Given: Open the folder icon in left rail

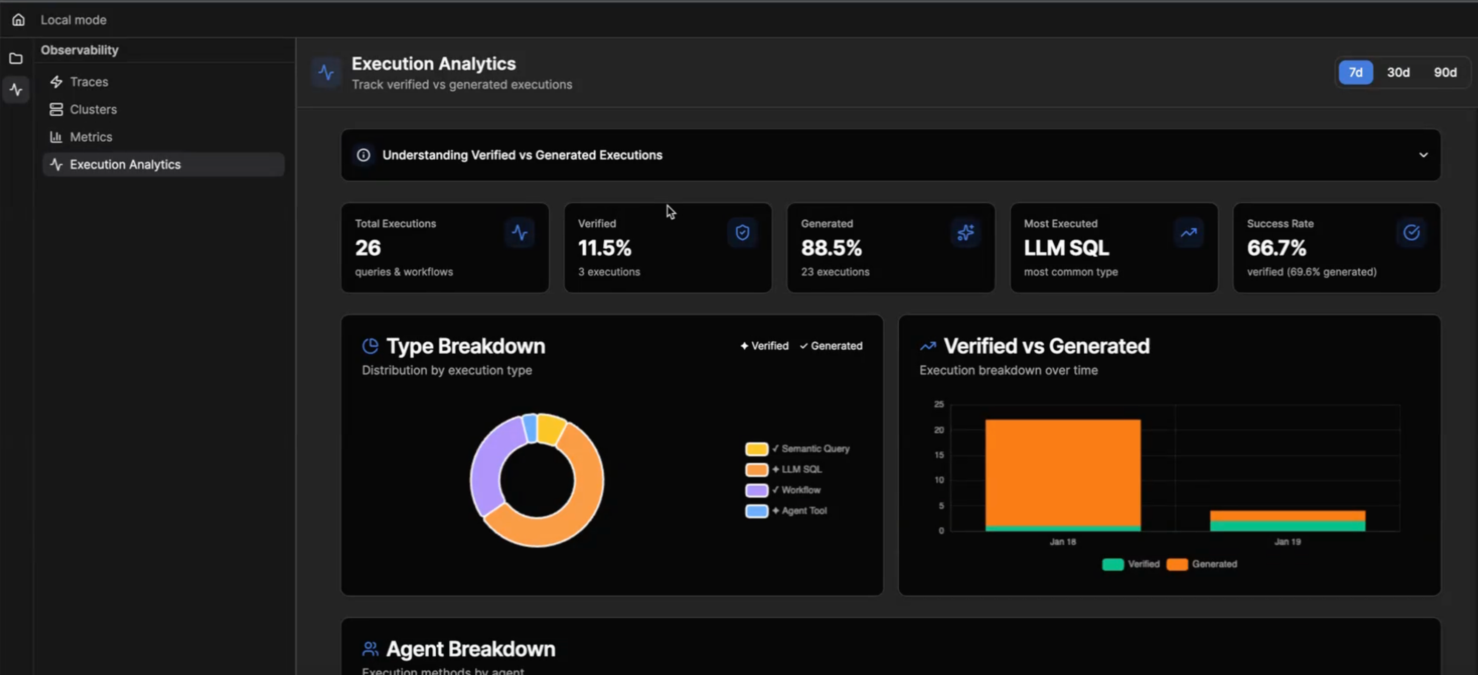Looking at the screenshot, I should [x=16, y=59].
